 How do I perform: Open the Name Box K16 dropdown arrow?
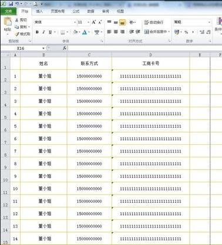(x=43, y=48)
